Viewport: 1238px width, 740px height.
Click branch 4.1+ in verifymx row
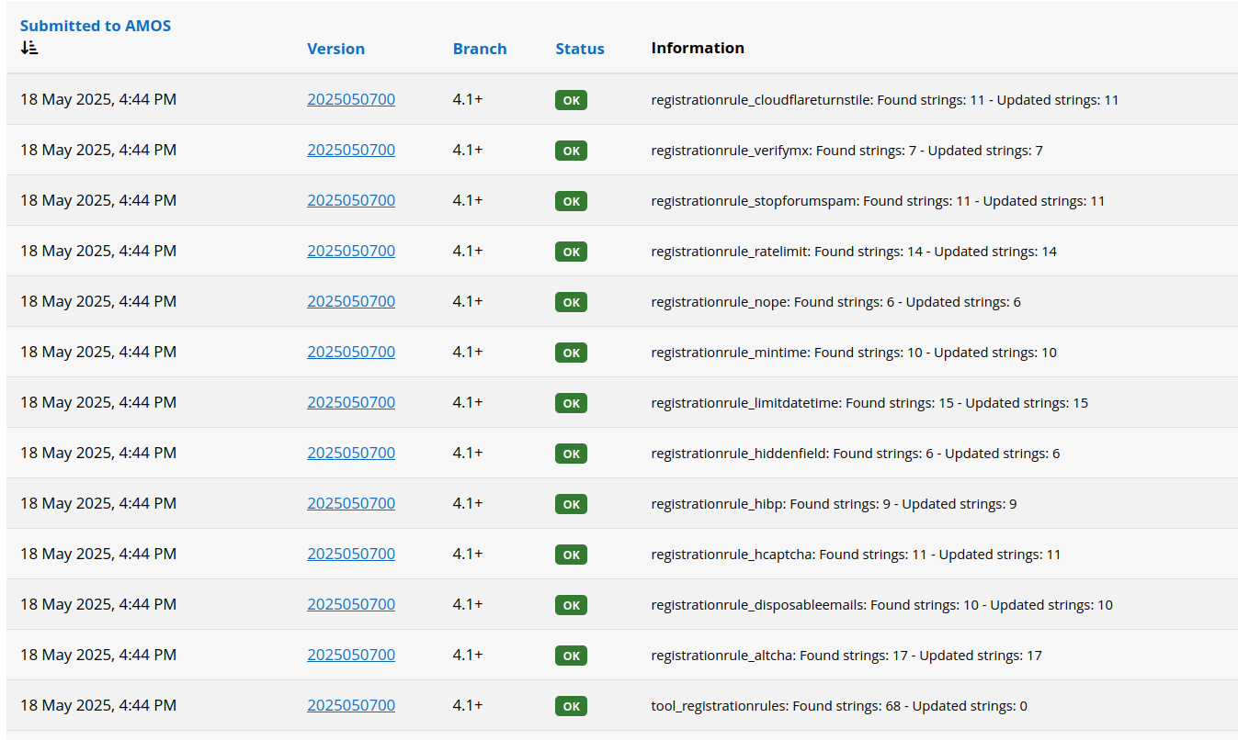pyautogui.click(x=468, y=150)
